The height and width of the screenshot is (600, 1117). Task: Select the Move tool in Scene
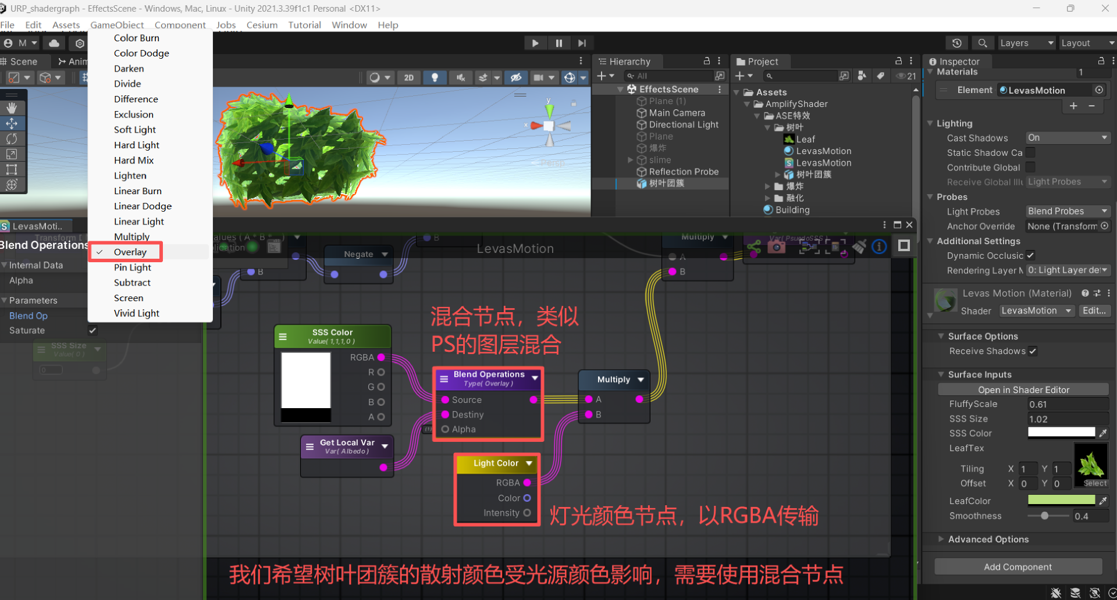(x=12, y=123)
